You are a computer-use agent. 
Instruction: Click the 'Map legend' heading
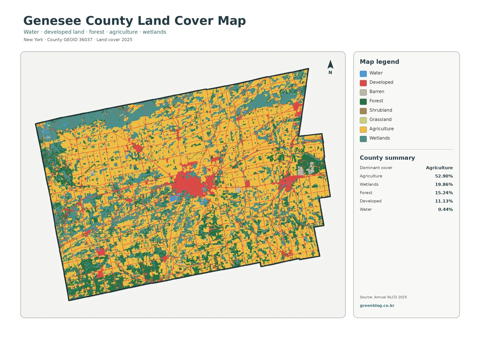coord(379,62)
